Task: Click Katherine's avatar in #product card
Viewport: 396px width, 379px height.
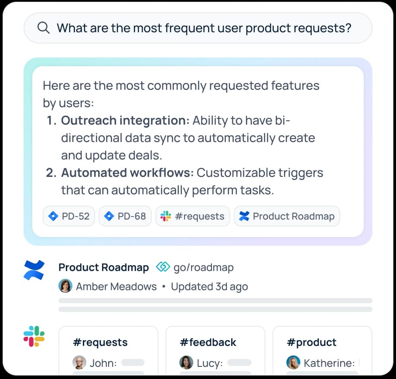Action: click(293, 362)
